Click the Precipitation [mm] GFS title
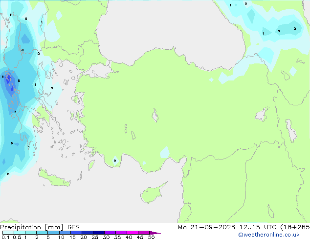Screen dimensions: 310x239 tap(40, 227)
